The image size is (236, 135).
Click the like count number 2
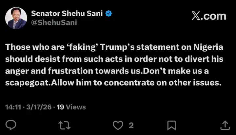tap(131, 125)
